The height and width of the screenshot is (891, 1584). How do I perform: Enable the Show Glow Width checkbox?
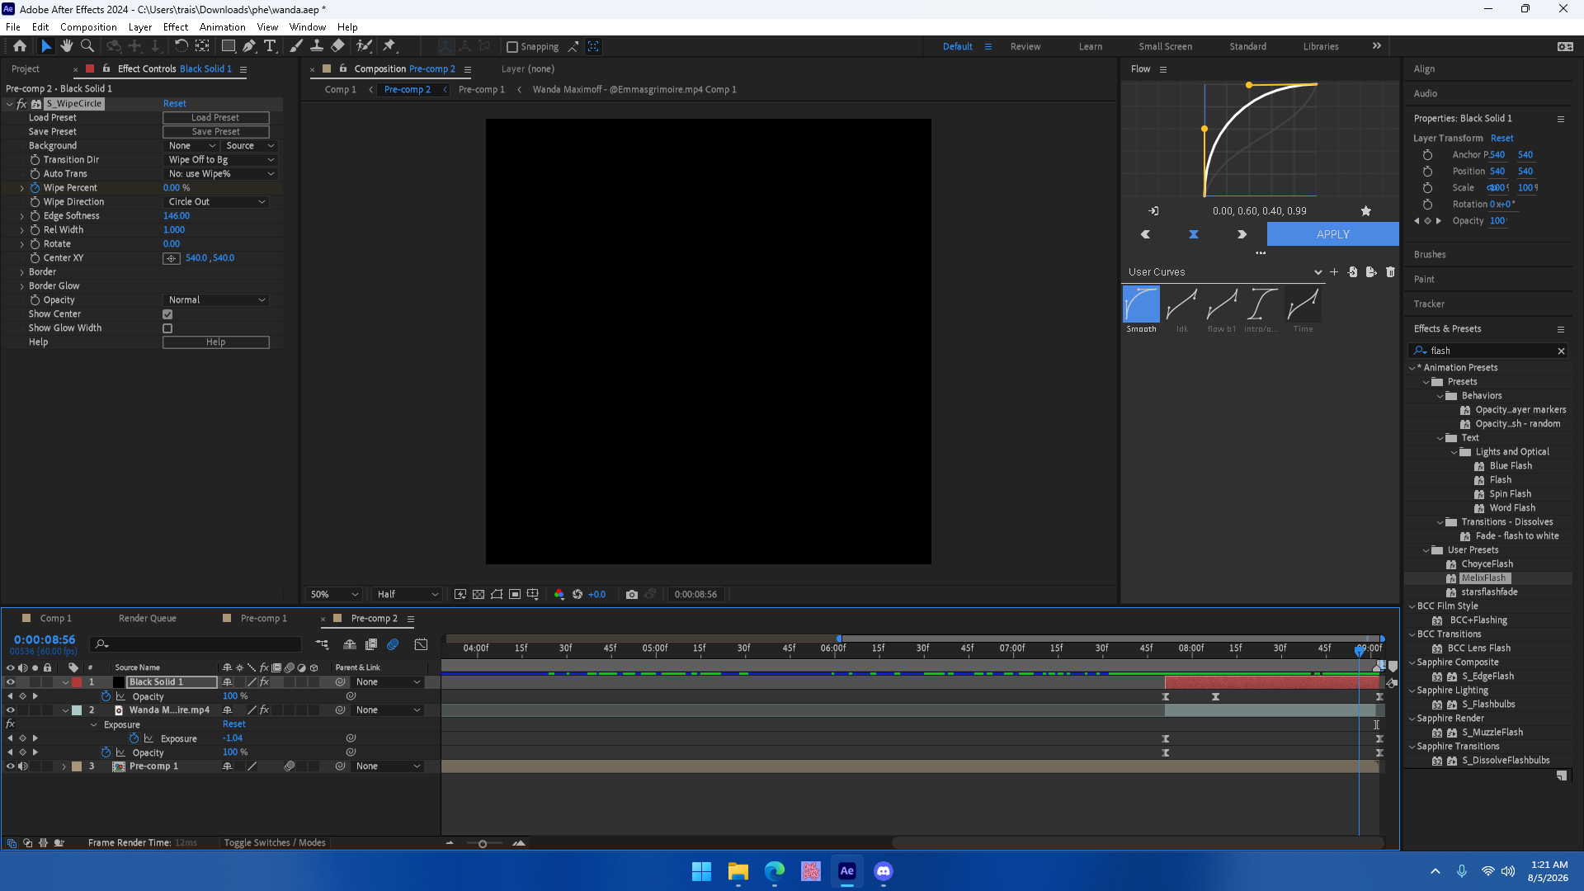(167, 328)
